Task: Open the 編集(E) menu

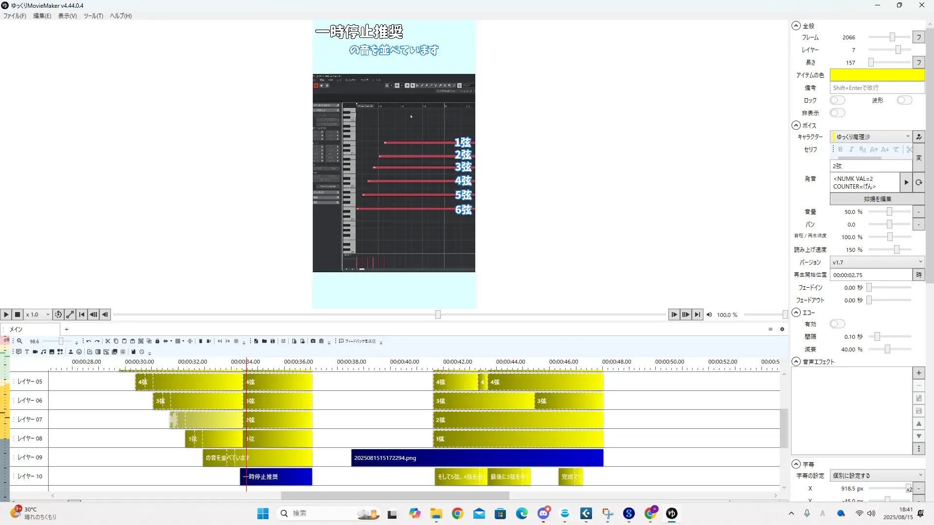Action: [42, 16]
